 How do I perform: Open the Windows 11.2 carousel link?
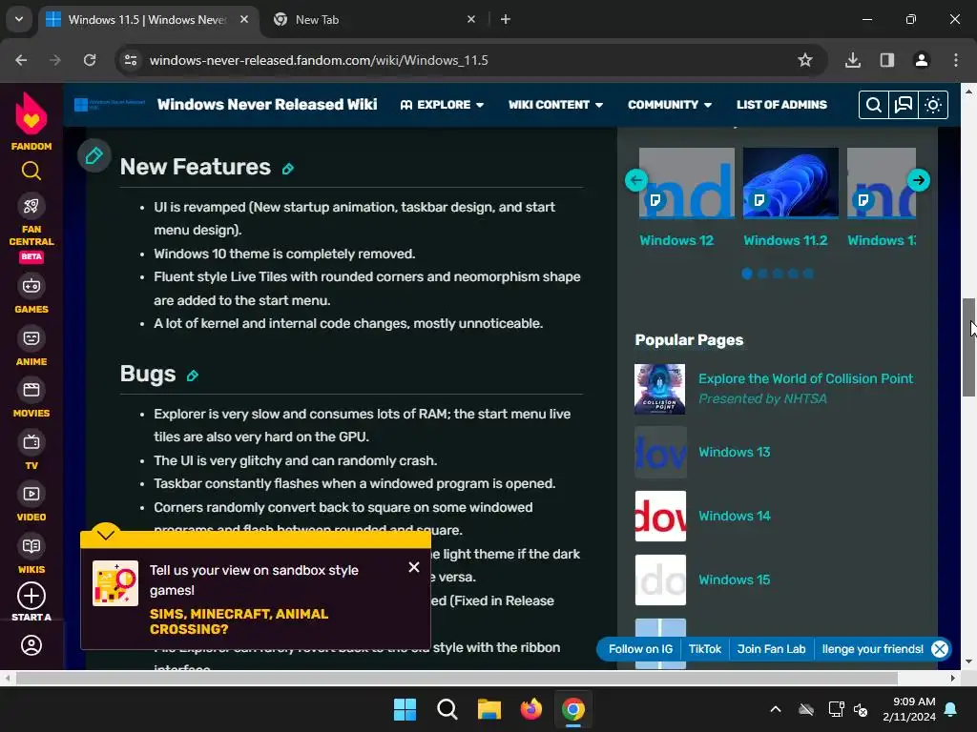(x=785, y=240)
